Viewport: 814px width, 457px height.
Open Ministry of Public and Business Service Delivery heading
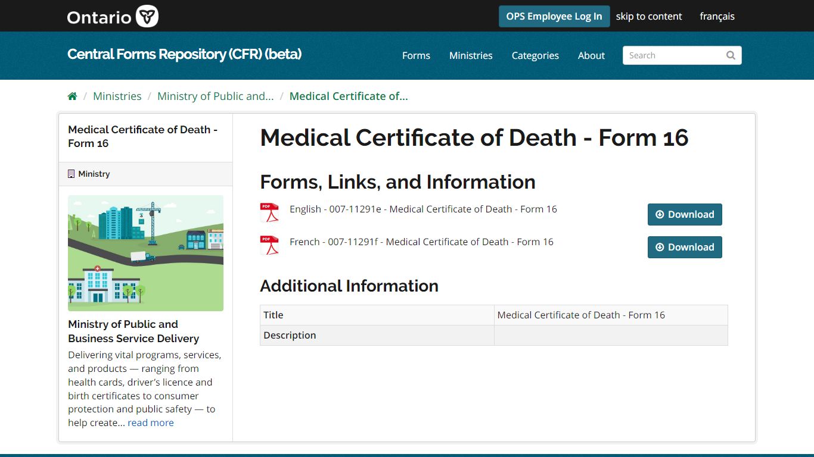(133, 331)
